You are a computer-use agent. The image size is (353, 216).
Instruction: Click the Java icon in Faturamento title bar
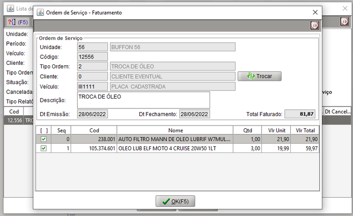click(40, 13)
